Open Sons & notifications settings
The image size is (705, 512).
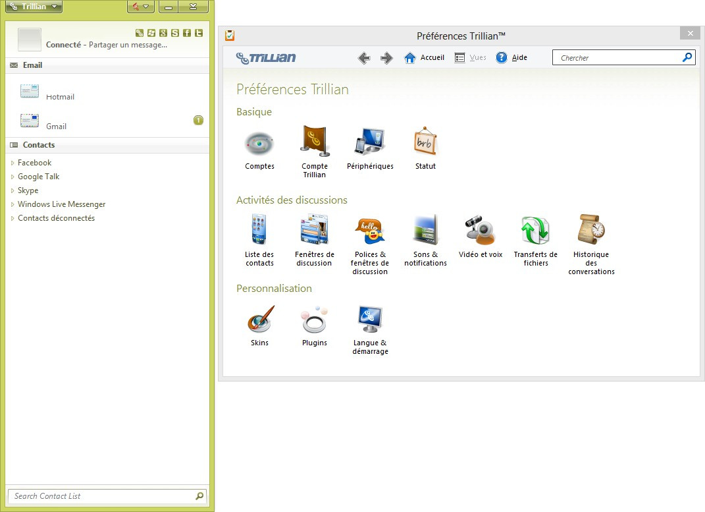[x=425, y=241]
